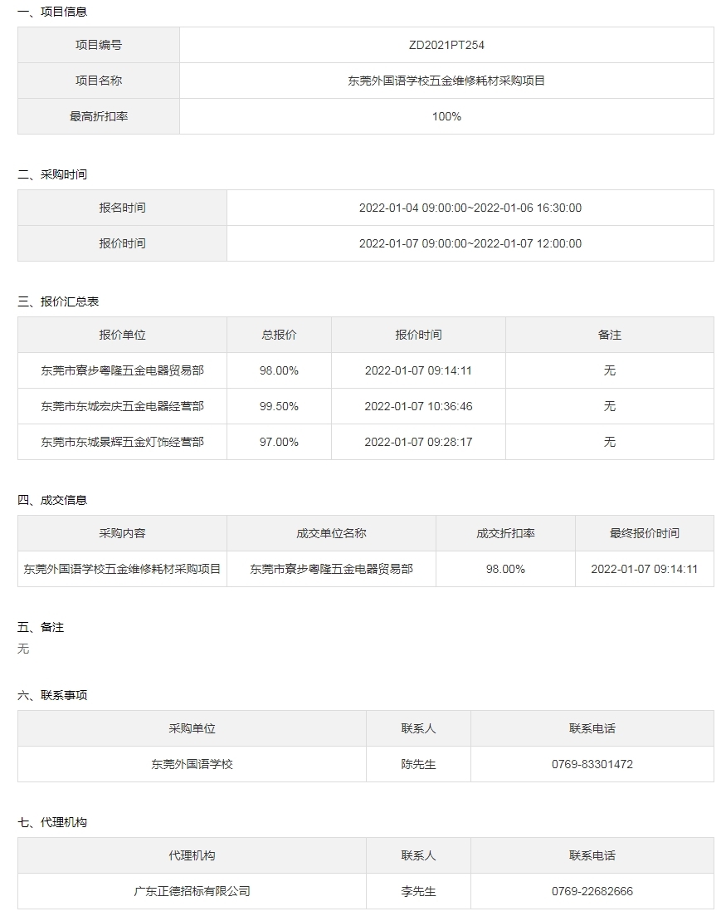Viewport: 726px width, 921px height.
Task: Click the 报价单位 column header
Action: pos(122,335)
